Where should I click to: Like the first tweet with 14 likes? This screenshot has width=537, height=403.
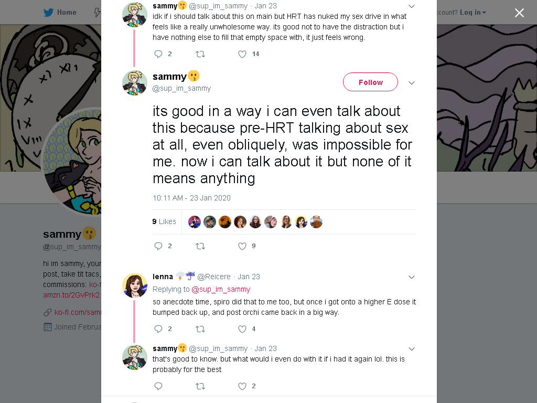(242, 54)
